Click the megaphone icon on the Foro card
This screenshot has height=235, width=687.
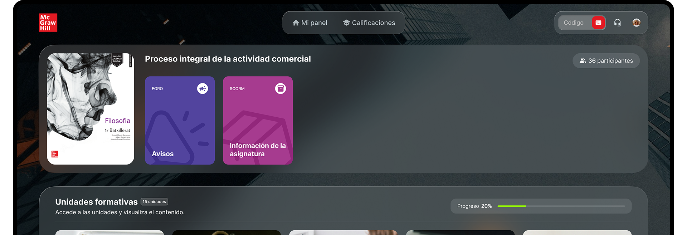tap(203, 88)
